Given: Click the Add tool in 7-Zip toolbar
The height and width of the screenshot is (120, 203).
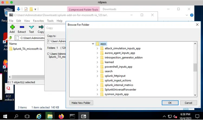Looking at the screenshot, I should tap(12, 29).
